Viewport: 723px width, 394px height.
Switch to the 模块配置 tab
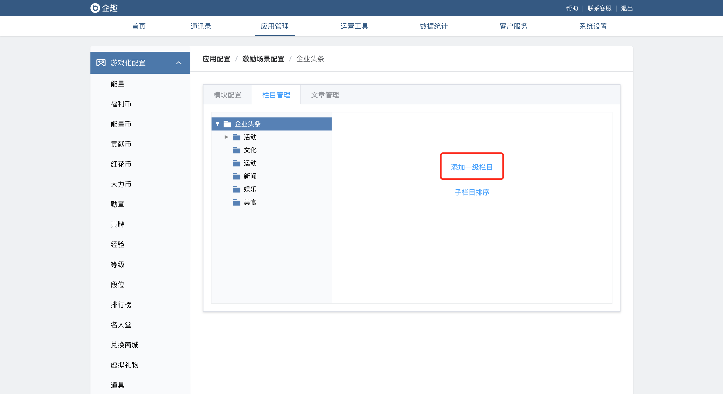(x=227, y=95)
